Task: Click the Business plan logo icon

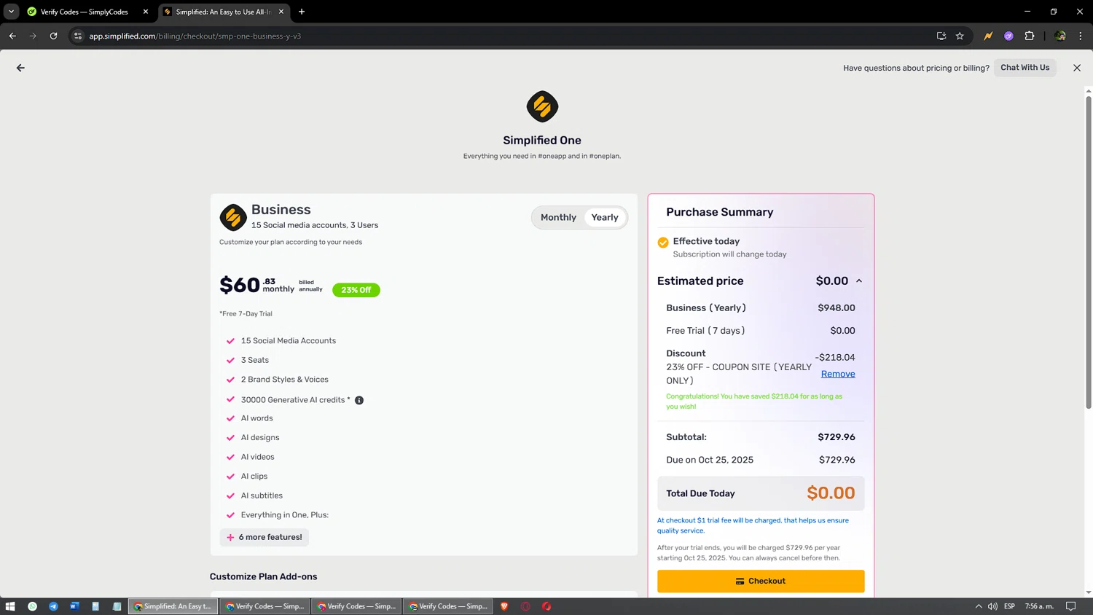Action: tap(233, 217)
